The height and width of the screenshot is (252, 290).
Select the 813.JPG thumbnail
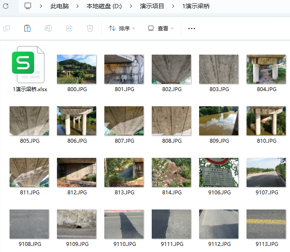(124, 173)
